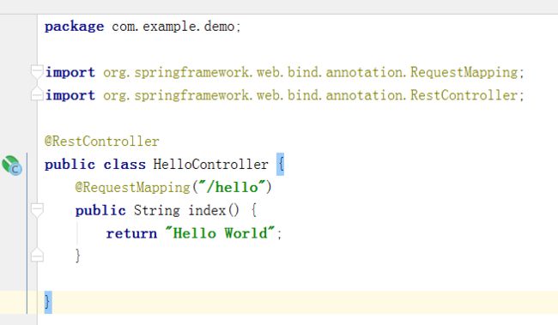
Task: Collapse the index() method fold marker
Action: tap(37, 210)
